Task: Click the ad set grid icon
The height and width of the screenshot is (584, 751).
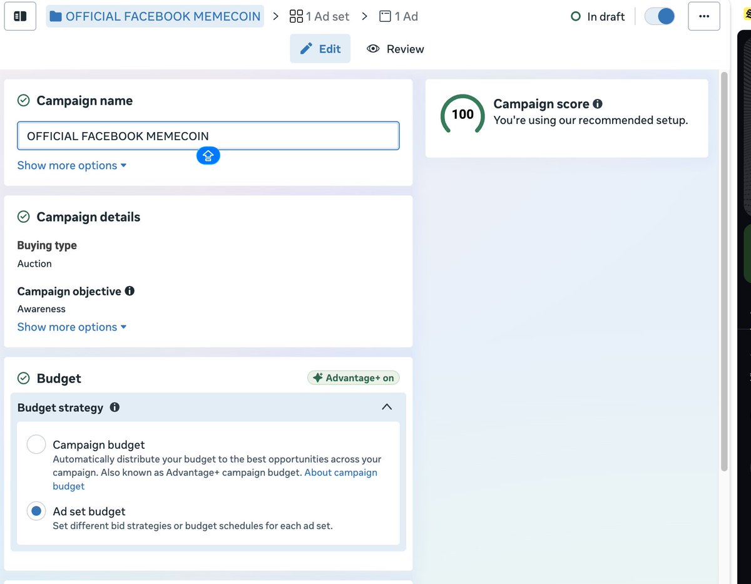Action: [296, 16]
